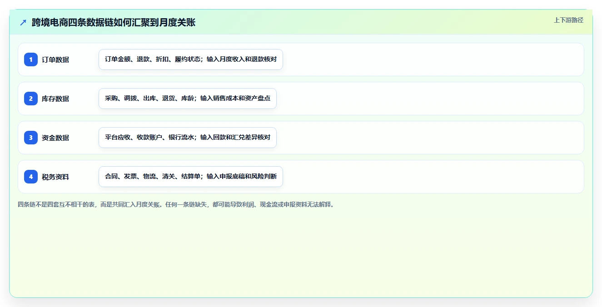Image resolution: width=602 pixels, height=307 pixels.
Task: Click the number 1 badge for 订单数据
Action: (x=31, y=59)
